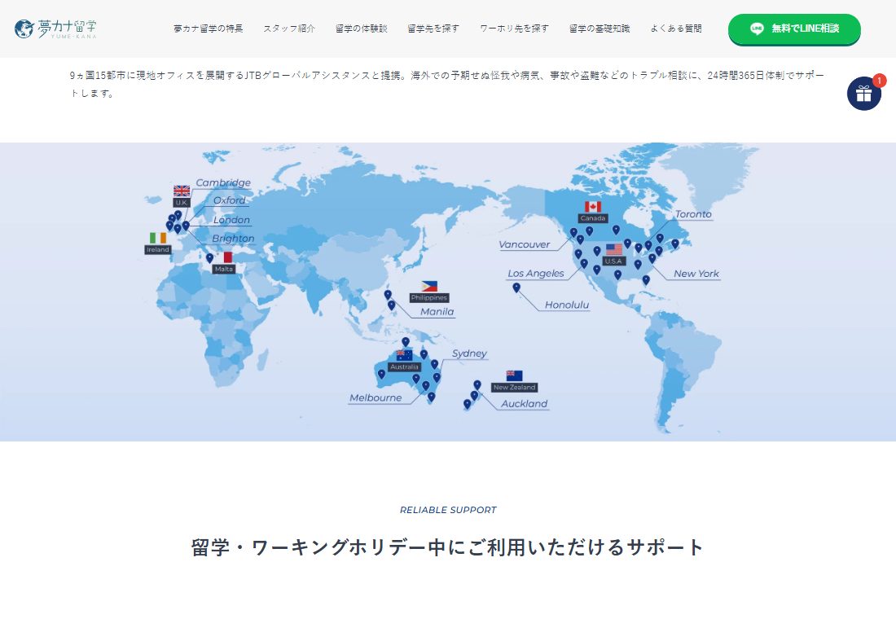The height and width of the screenshot is (619, 896).
Task: Click the Canada maple leaf flag
Action: click(592, 207)
